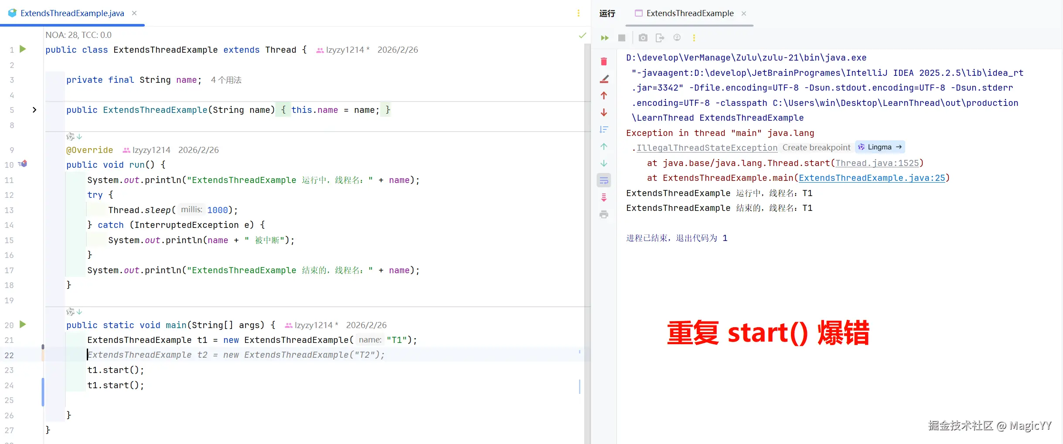Click the name: parameter hint in constructor call
The height and width of the screenshot is (444, 1063).
point(370,340)
